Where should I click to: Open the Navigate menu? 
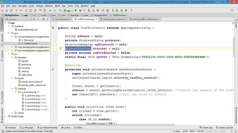tap(23, 6)
